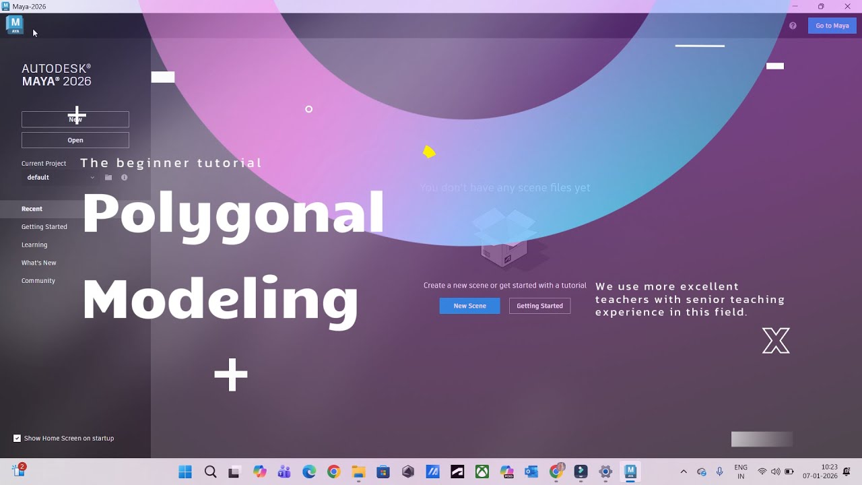Open the Xbox app from taskbar
This screenshot has height=485, width=862.
(482, 472)
